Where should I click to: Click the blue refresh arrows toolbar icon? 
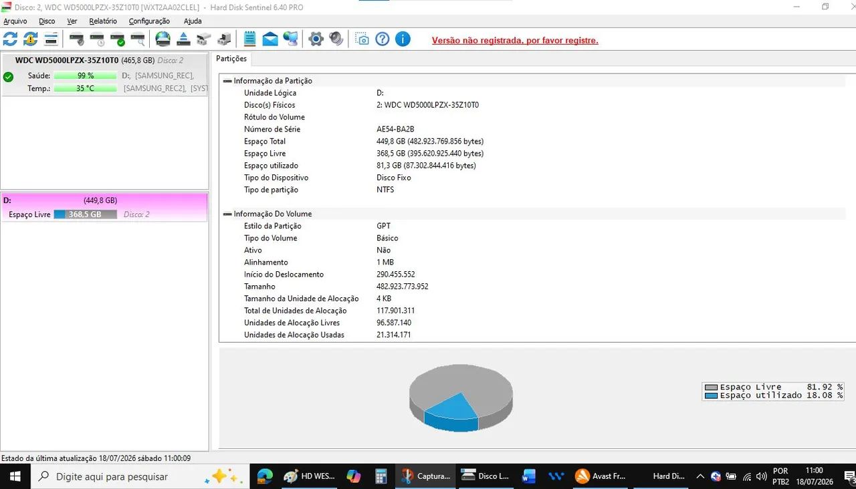(x=11, y=39)
